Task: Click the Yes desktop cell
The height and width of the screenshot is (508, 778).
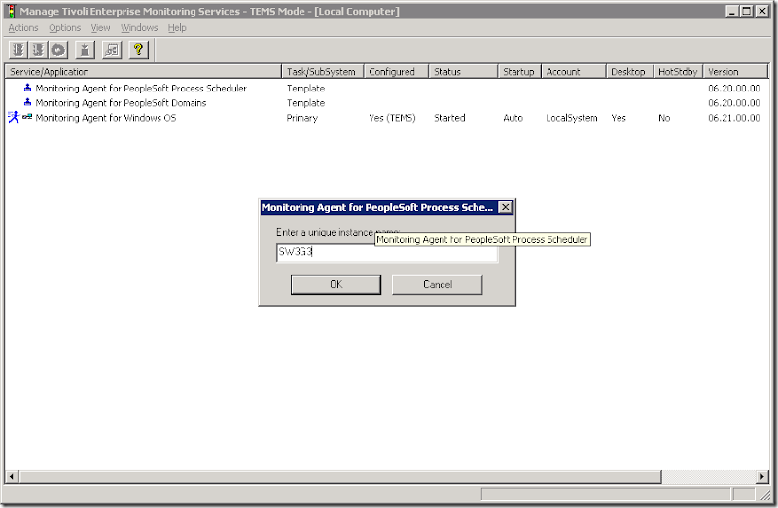Action: 619,118
